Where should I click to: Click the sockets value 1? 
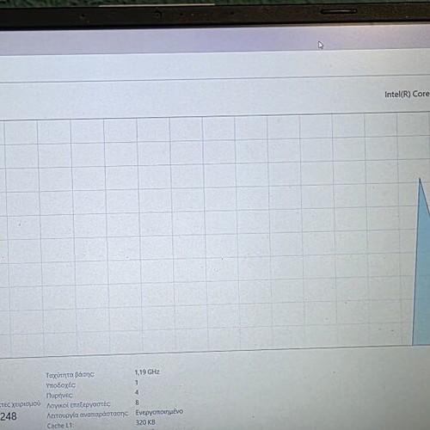pyautogui.click(x=137, y=383)
